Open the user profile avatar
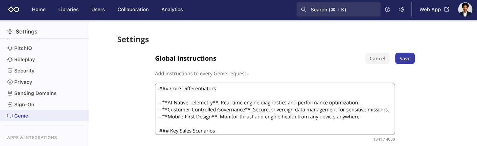 point(465,9)
